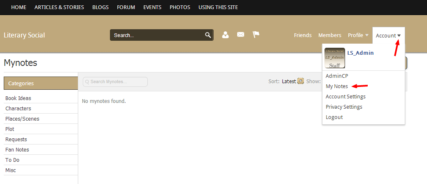
Task: Select My Notes from account menu
Action: (x=337, y=86)
